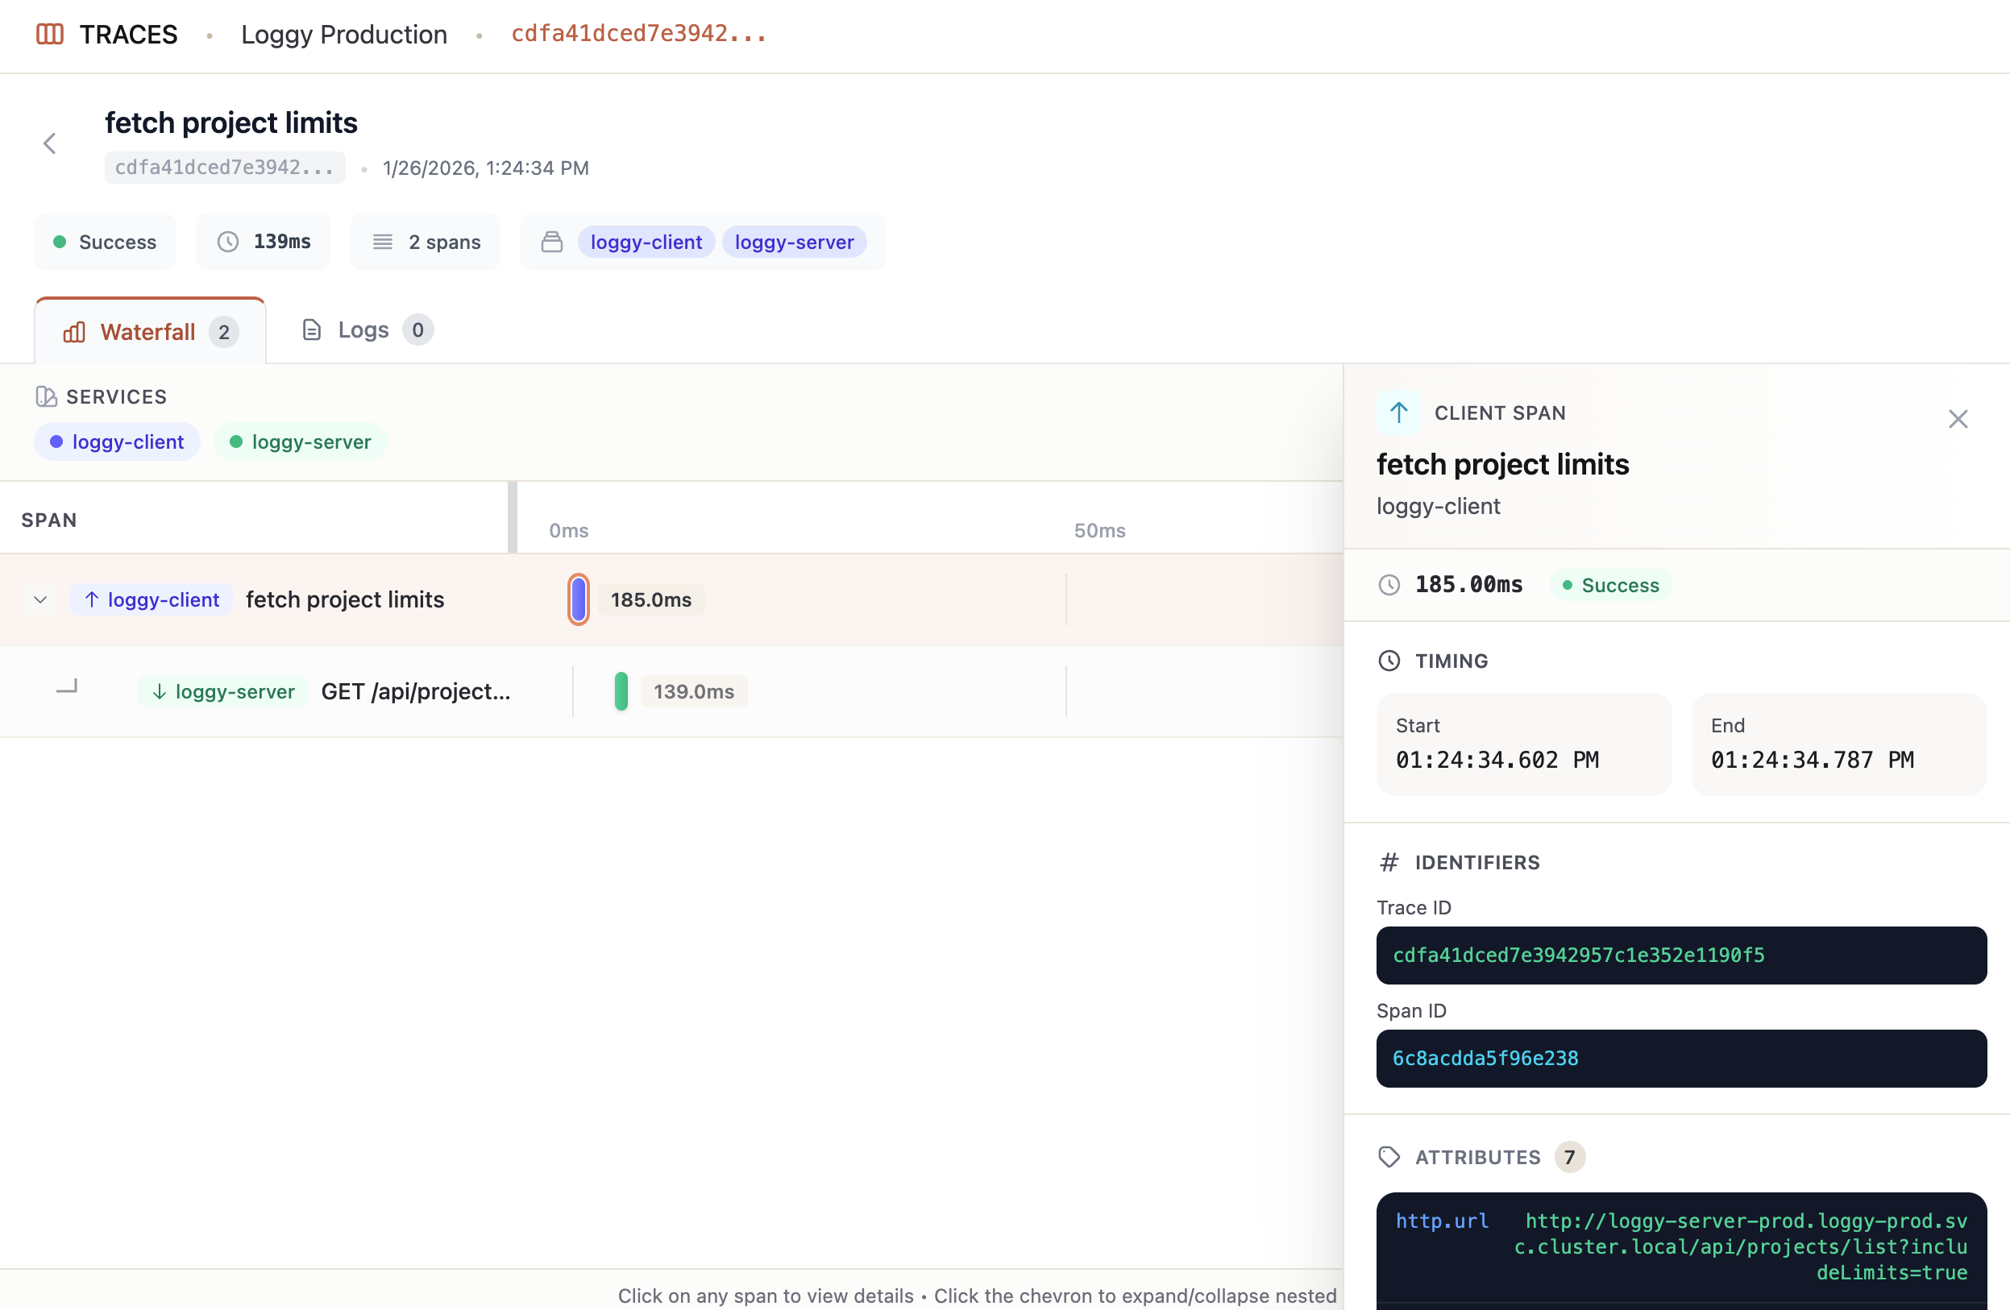This screenshot has height=1310, width=2010.
Task: Click the Trace ID value field
Action: pos(1680,955)
